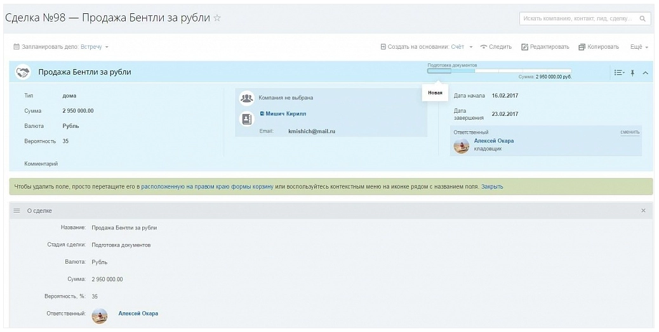Click the hamburger drag icon of 'О сделке' section
The image size is (659, 332).
tap(17, 210)
